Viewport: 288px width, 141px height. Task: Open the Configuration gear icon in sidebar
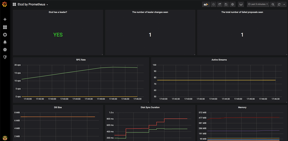pyautogui.click(x=5, y=50)
